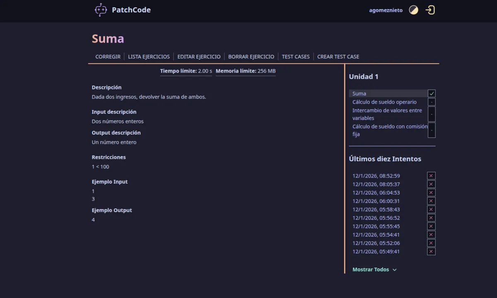
Task: Open the CORREGIR tab
Action: tap(108, 57)
